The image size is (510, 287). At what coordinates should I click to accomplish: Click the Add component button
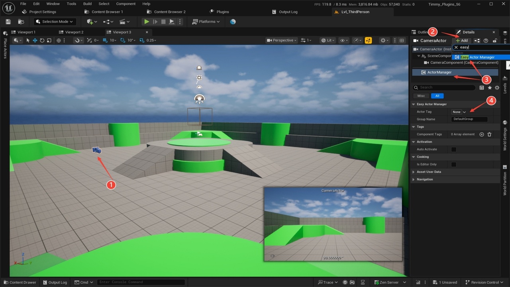(x=462, y=40)
